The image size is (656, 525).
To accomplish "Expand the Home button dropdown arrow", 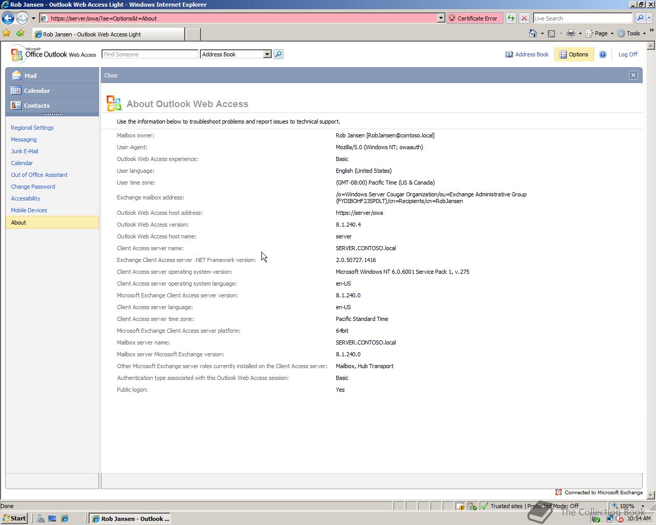I will pyautogui.click(x=542, y=33).
